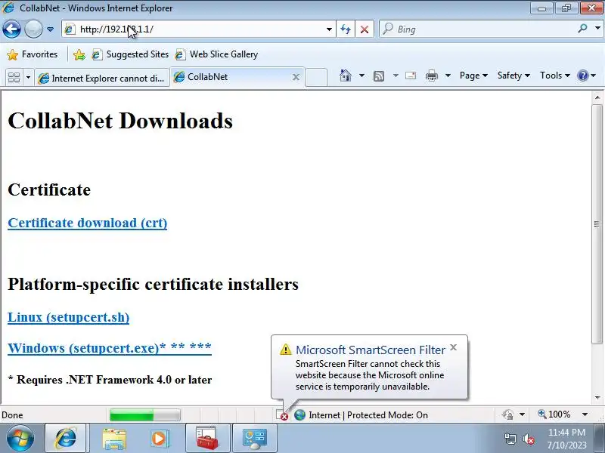Click the RSS feeds icon
The height and width of the screenshot is (453, 605).
[x=379, y=76]
